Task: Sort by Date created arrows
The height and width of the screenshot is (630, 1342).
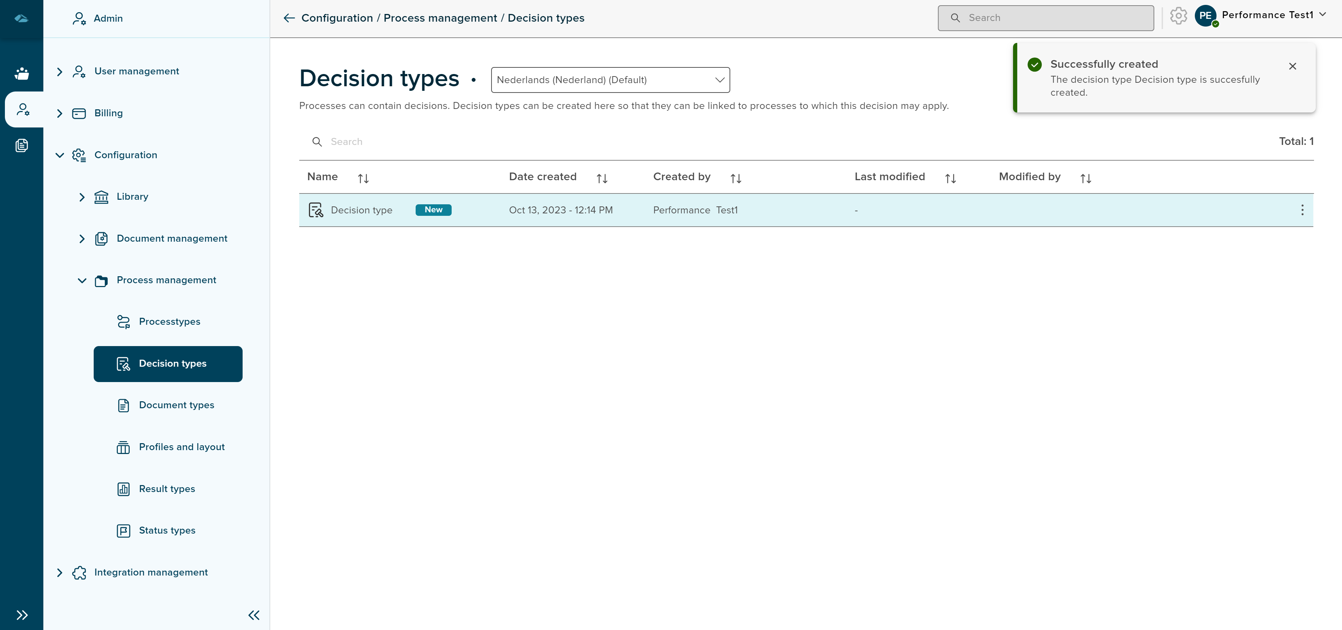Action: pyautogui.click(x=602, y=178)
